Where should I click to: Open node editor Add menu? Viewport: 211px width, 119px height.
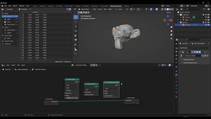pos(18,65)
